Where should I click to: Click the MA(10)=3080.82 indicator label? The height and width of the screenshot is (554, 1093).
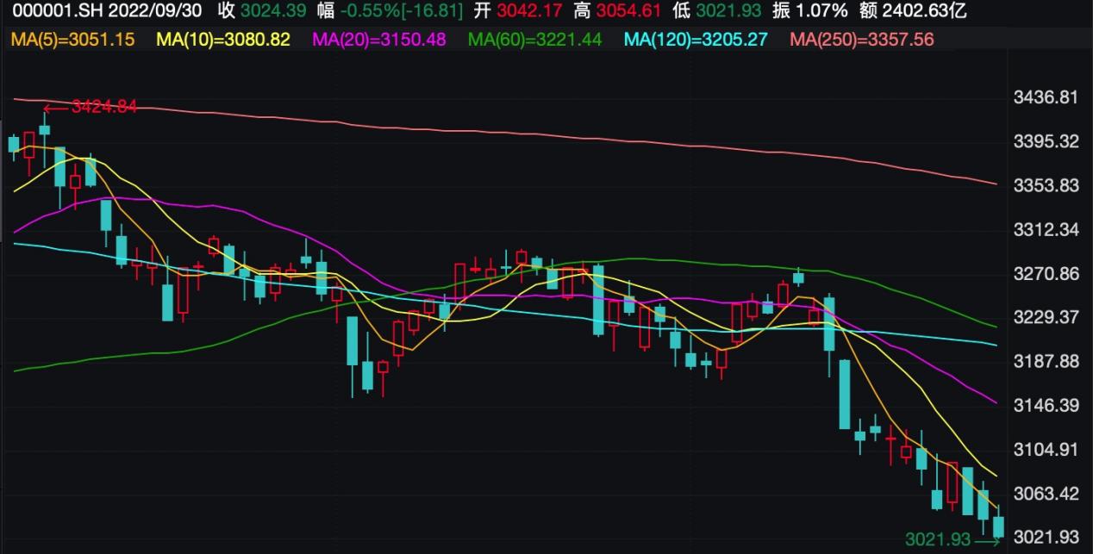click(223, 40)
